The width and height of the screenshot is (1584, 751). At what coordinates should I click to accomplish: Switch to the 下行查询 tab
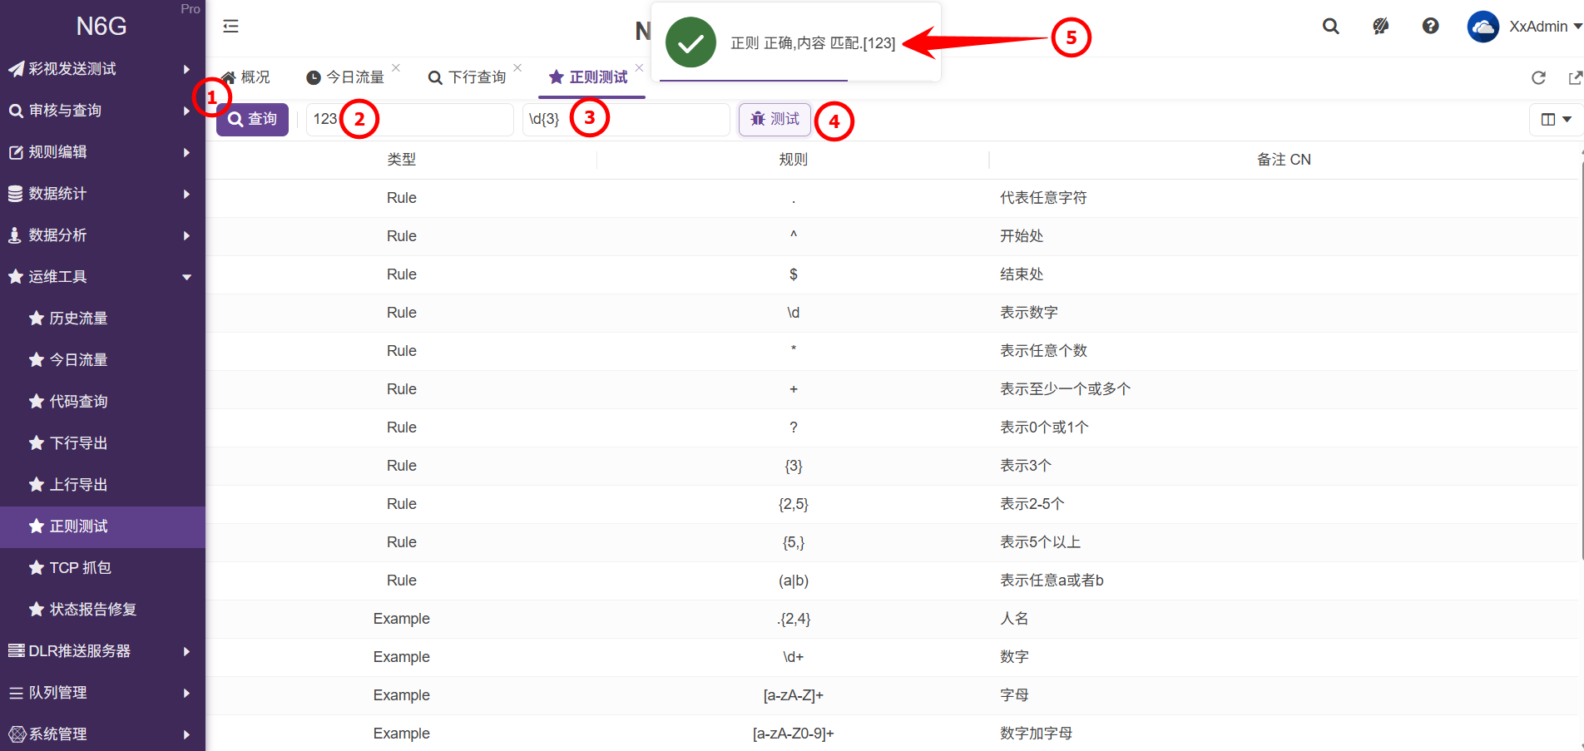468,77
